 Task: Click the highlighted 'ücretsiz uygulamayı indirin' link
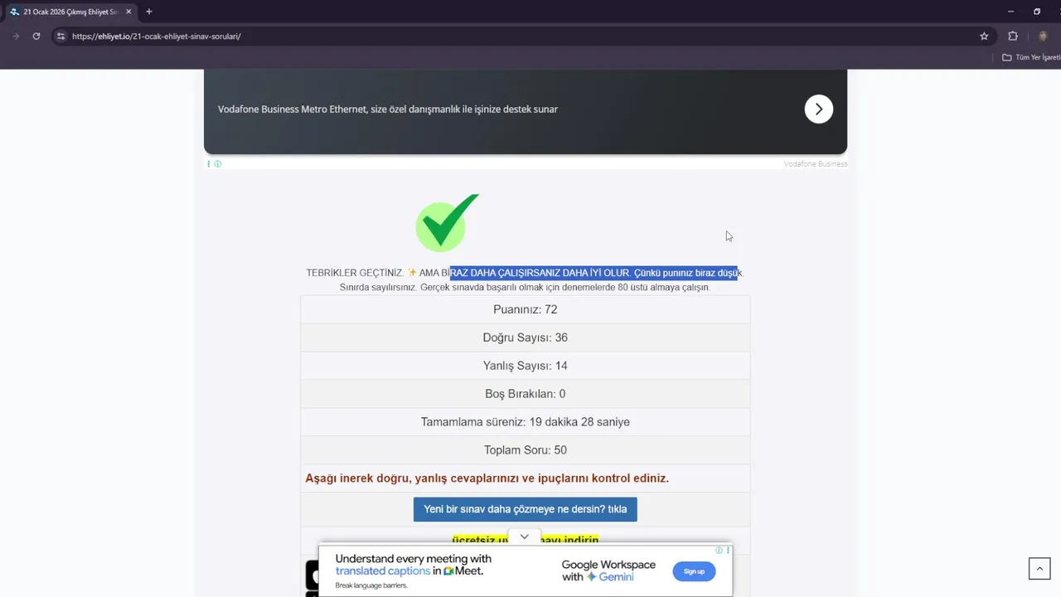[x=526, y=539]
